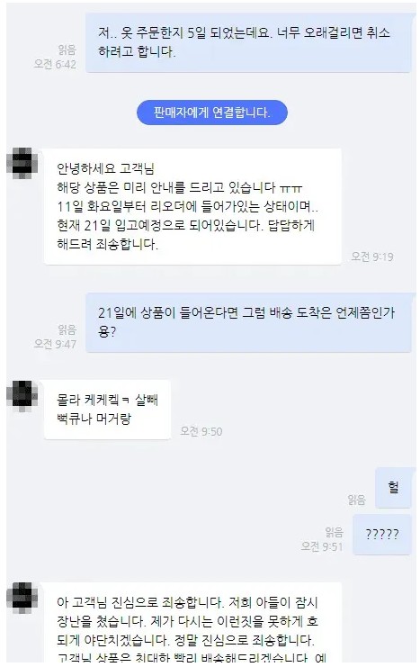Click the 읽음 label beside the ????? bubble
This screenshot has height=667, width=420.
(x=334, y=532)
